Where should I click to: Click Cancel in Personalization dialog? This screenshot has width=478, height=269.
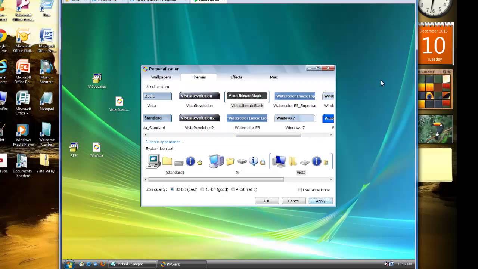tap(294, 201)
